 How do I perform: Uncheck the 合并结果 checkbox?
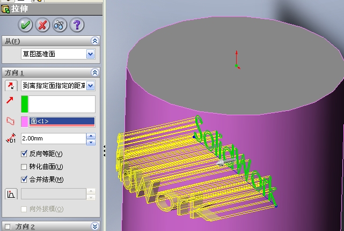pos(24,180)
